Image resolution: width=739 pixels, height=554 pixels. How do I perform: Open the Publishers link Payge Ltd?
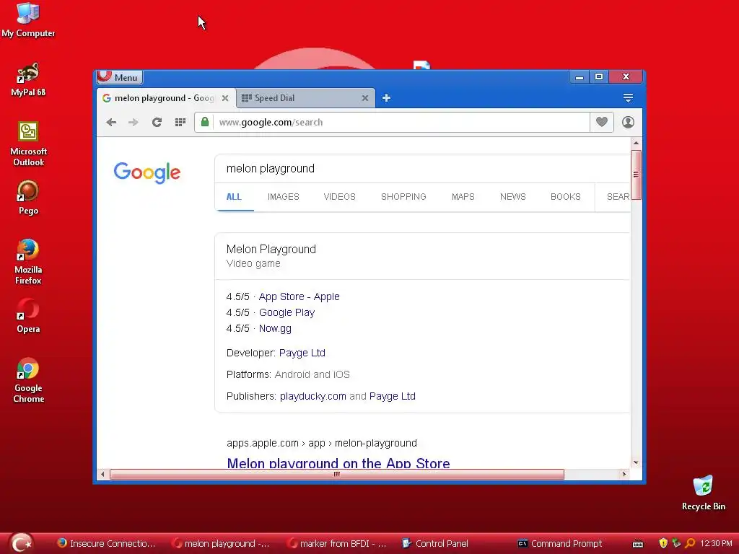[392, 396]
